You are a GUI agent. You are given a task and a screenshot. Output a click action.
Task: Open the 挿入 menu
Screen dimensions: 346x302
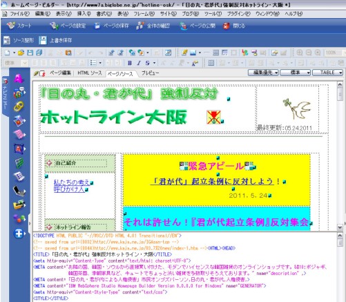84,14
